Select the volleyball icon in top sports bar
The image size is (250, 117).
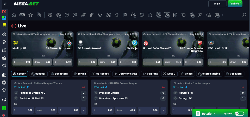point(142,15)
